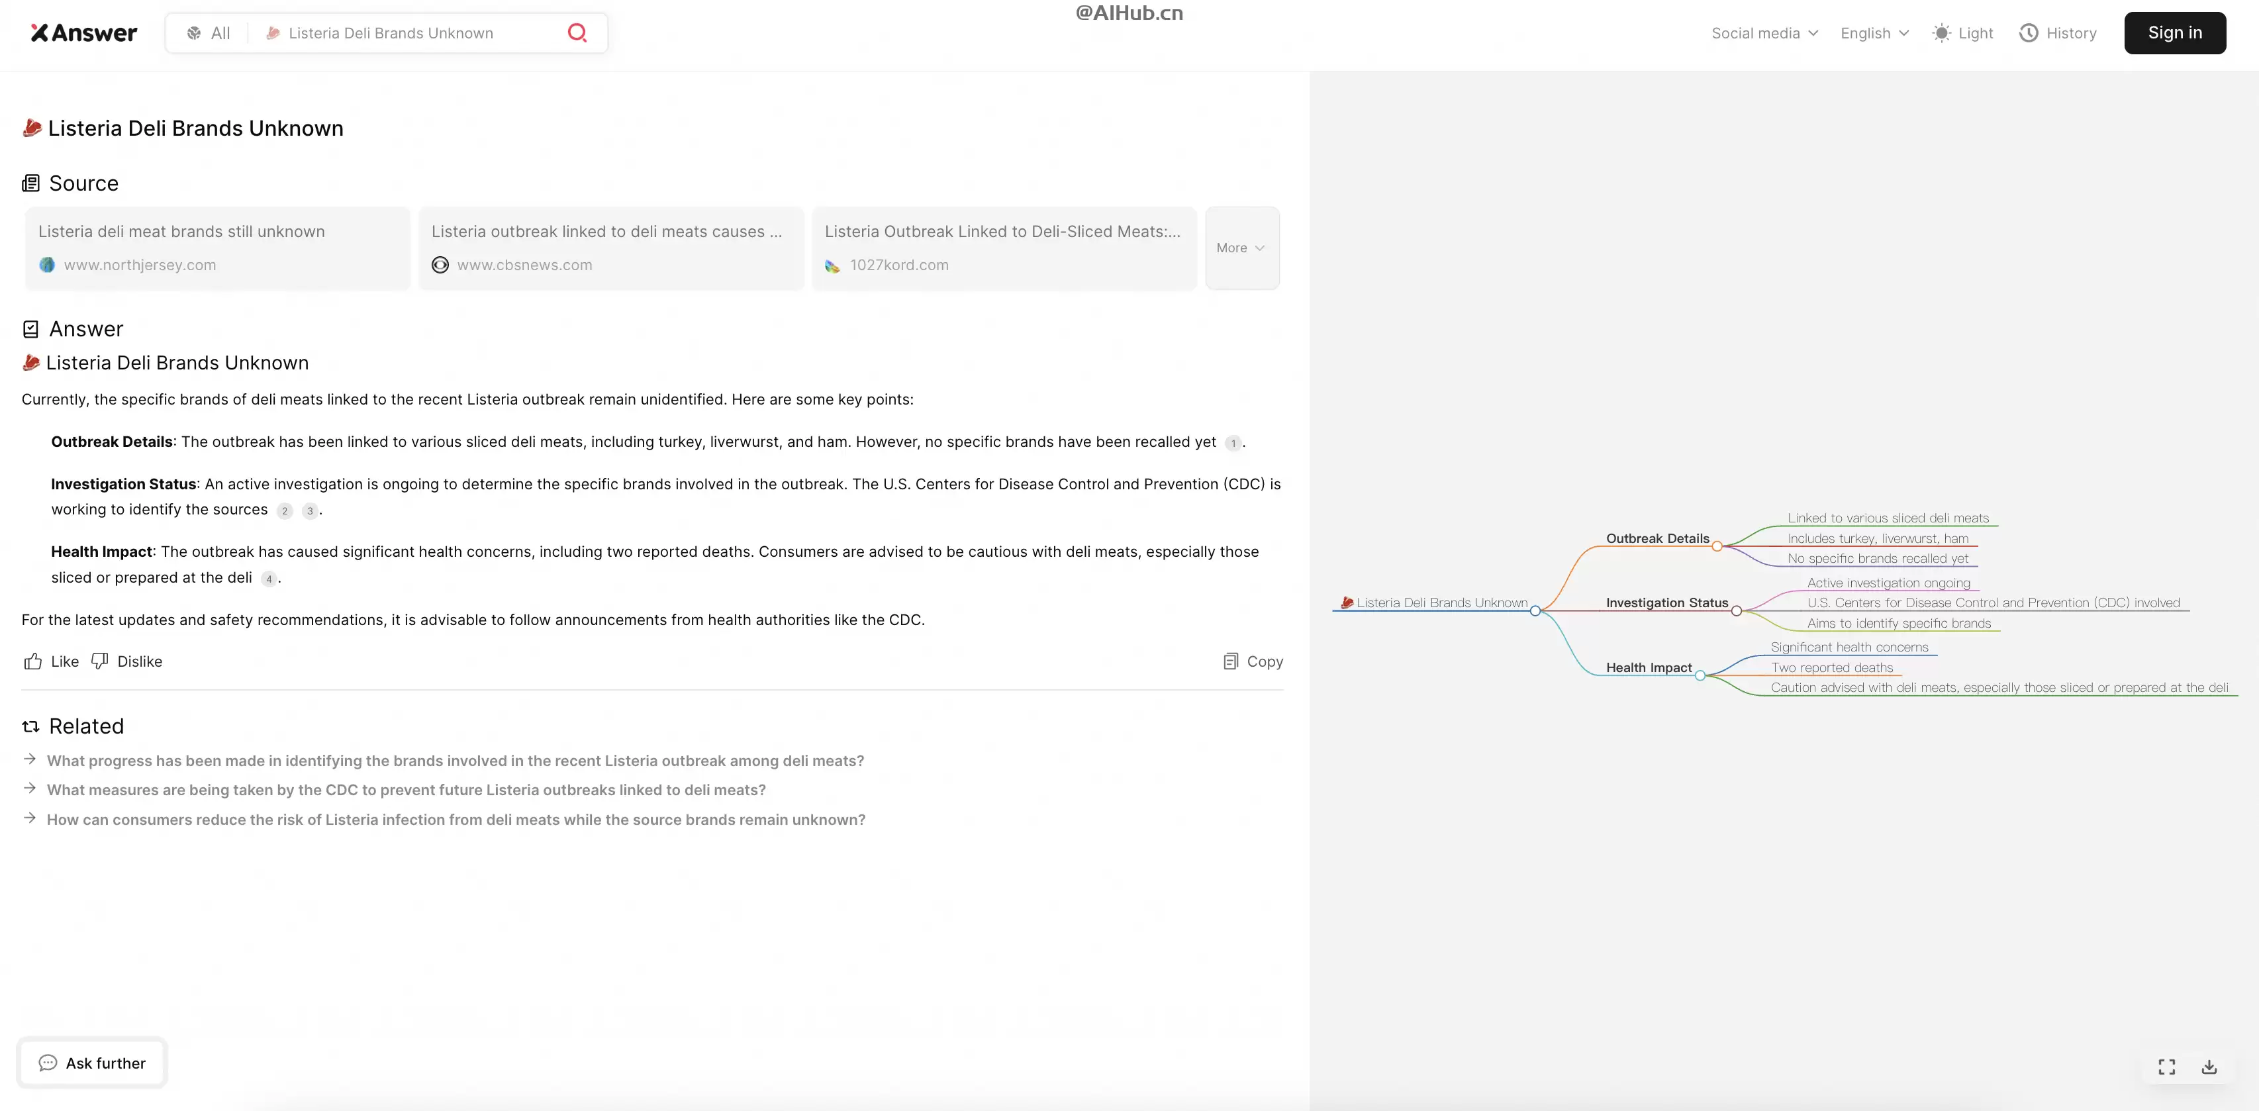
Task: Click the red search magnifier icon
Action: pyautogui.click(x=577, y=33)
